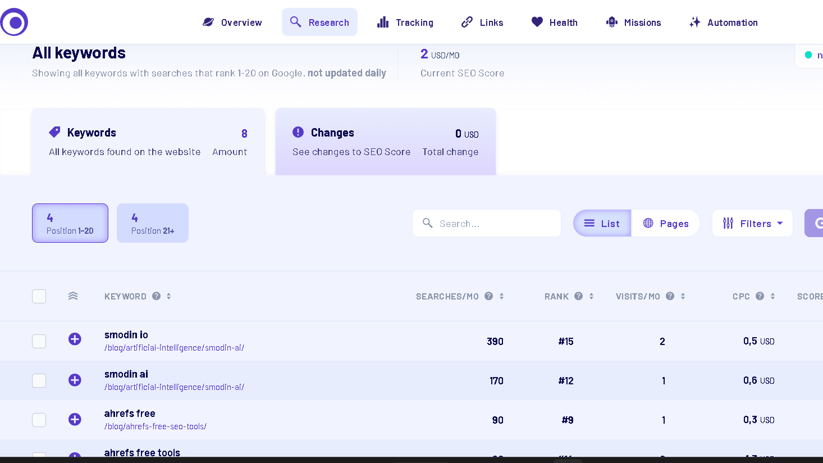Screen dimensions: 823x463
Task: Go to the Tracking section
Action: [x=405, y=22]
